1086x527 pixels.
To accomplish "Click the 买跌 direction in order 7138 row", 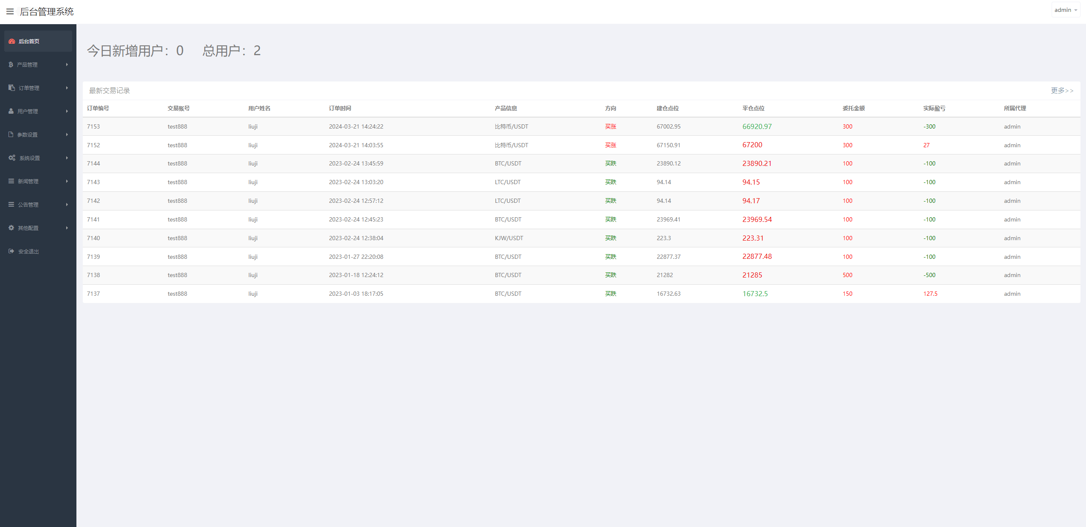I will [611, 275].
